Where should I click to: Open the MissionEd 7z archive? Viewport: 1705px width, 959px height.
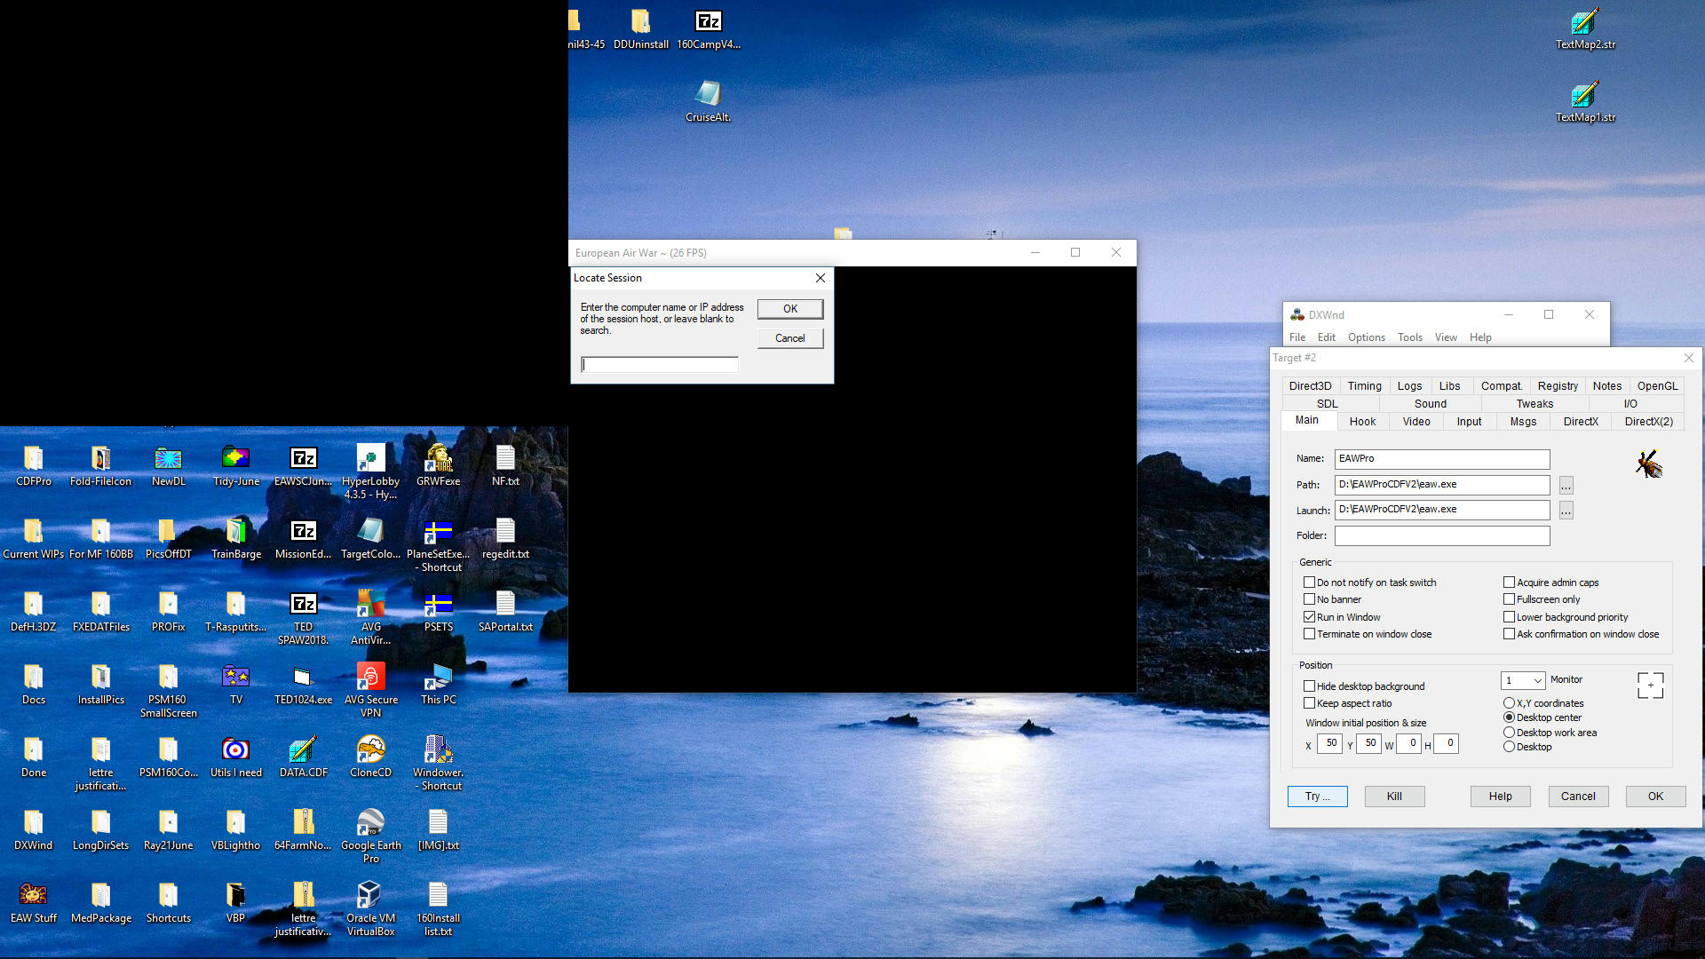(x=303, y=538)
